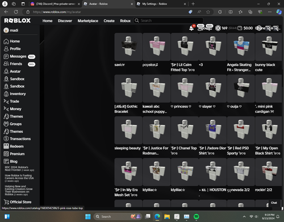The height and width of the screenshot is (222, 284).
Task: Open Money in the sidebar
Action: [12, 109]
